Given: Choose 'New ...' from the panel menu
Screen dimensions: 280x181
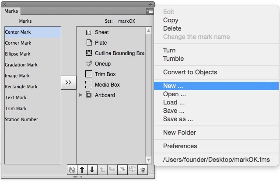Looking at the screenshot, I should [x=174, y=86].
